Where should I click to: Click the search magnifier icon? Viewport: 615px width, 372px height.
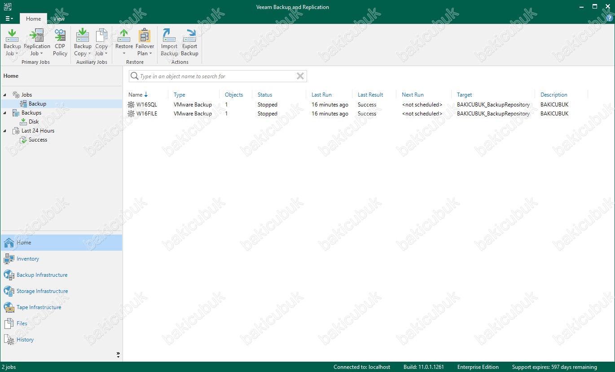tap(134, 76)
